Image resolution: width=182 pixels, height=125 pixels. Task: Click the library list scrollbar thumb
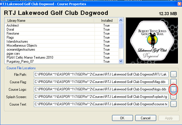(121, 35)
